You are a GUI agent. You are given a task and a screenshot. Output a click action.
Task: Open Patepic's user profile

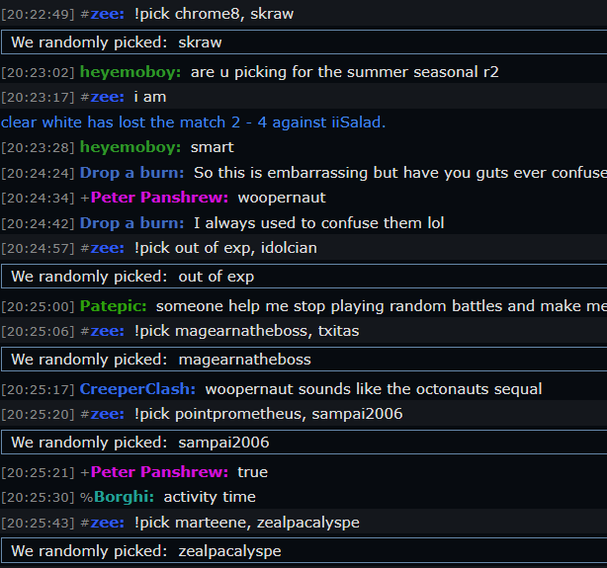pyautogui.click(x=114, y=306)
